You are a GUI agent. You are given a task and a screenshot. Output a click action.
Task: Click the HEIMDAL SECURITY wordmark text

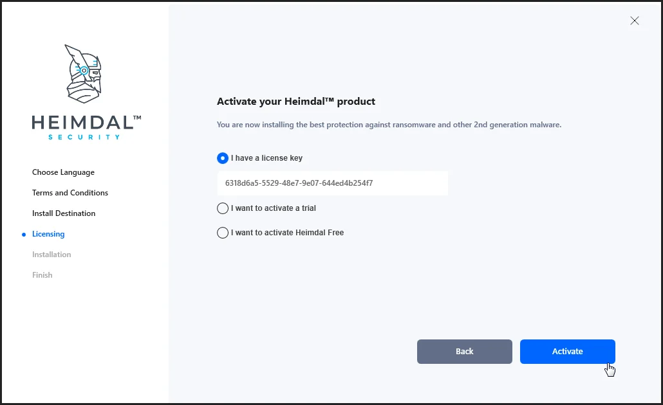pos(87,127)
